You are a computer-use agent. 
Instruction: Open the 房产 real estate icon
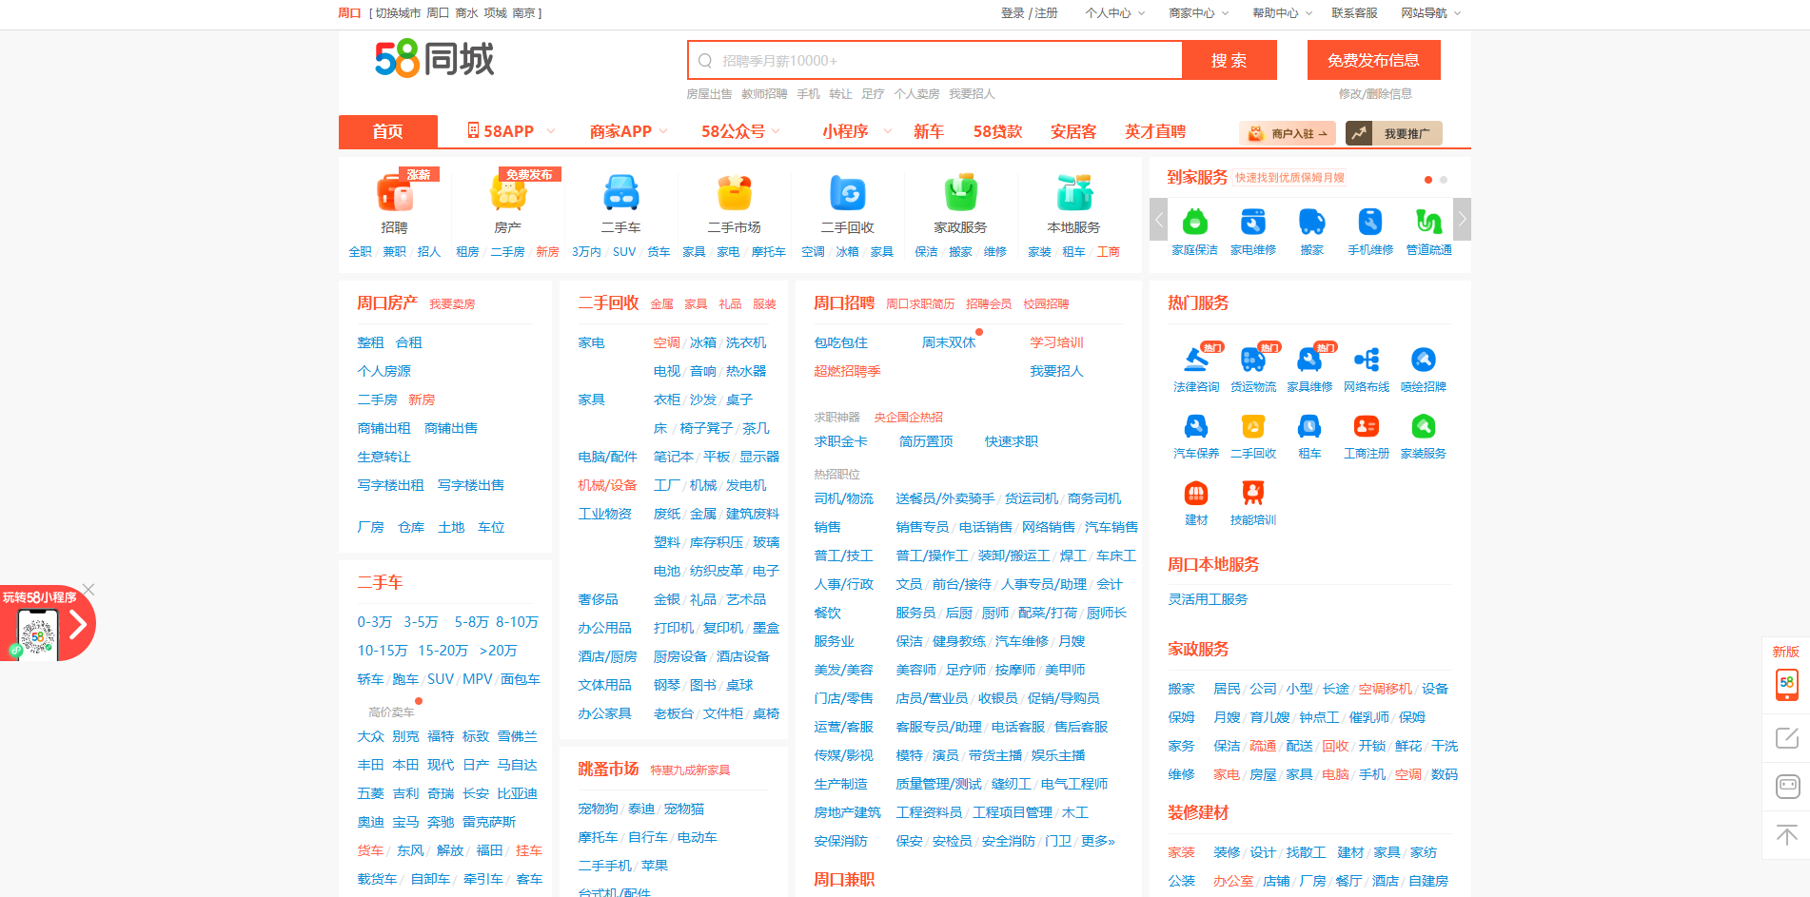pos(507,193)
